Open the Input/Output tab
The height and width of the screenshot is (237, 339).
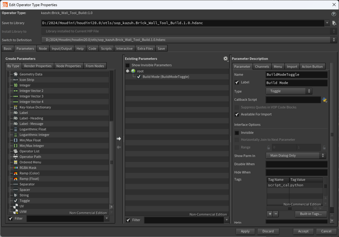click(x=62, y=48)
